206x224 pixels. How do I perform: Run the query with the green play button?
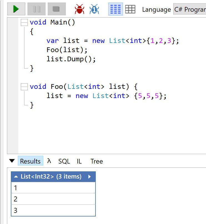[16, 9]
